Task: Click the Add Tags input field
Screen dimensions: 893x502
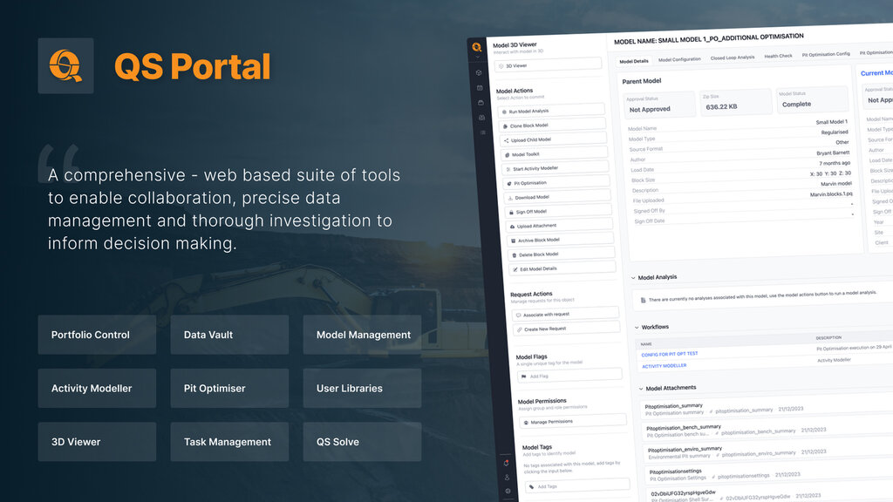Action: [577, 485]
